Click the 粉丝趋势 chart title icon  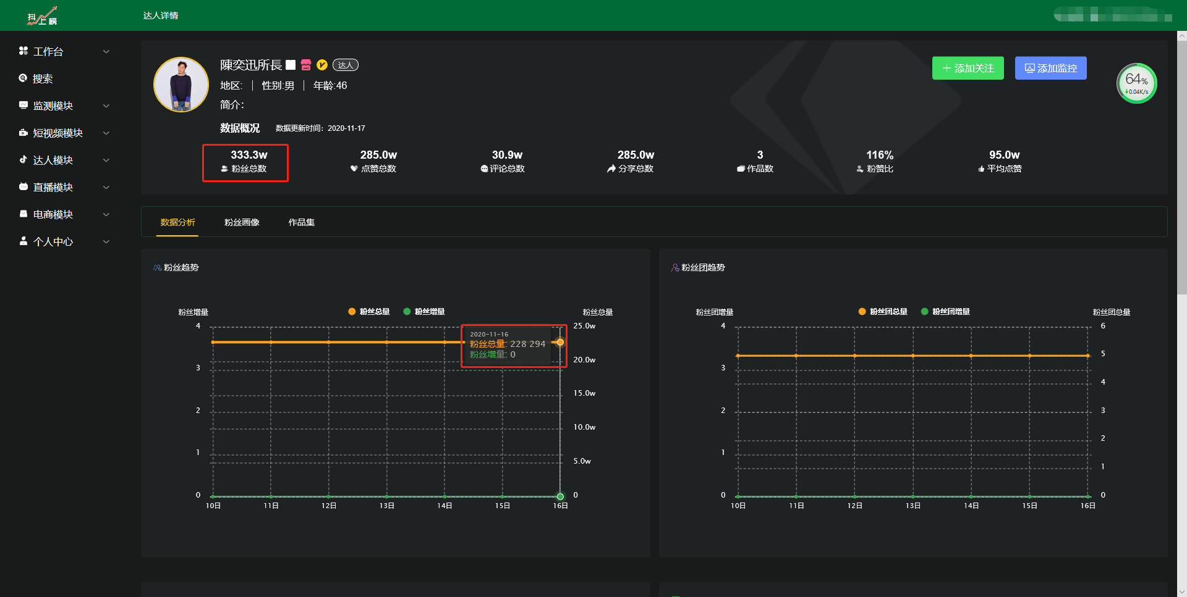pyautogui.click(x=158, y=267)
